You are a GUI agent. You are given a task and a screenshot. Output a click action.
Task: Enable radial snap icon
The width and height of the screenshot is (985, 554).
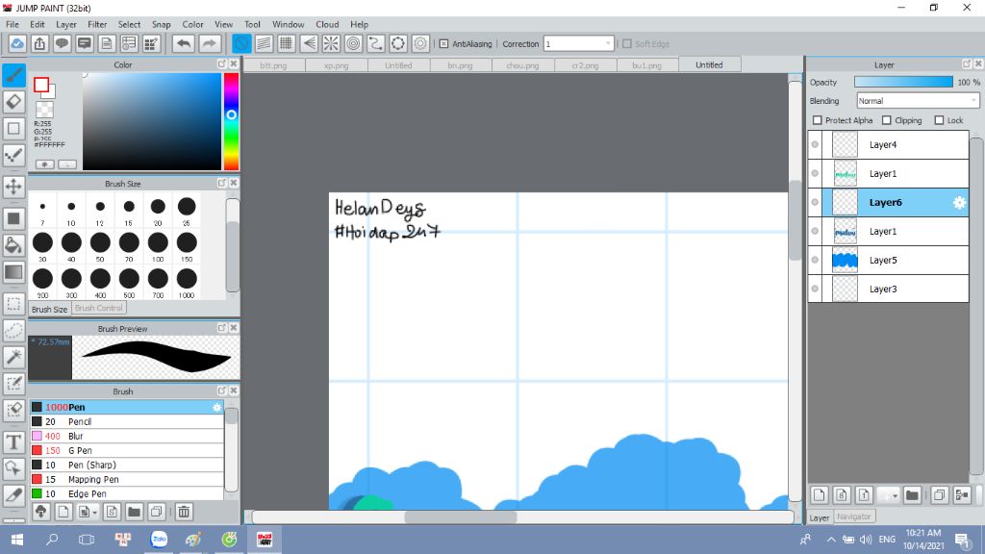click(x=331, y=43)
